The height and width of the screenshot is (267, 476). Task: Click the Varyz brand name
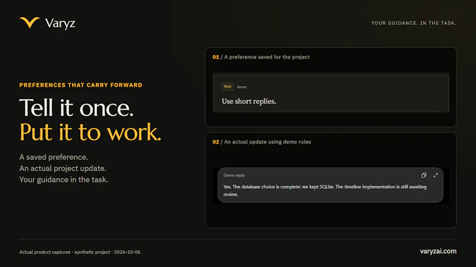point(60,23)
